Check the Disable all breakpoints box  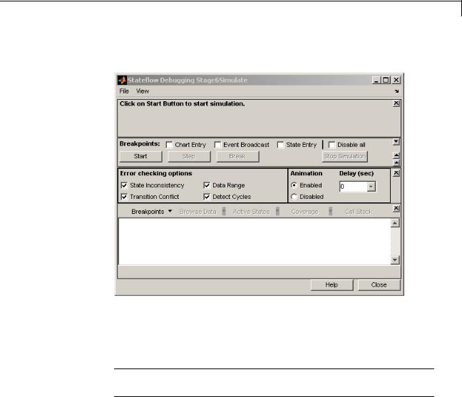[x=332, y=145]
